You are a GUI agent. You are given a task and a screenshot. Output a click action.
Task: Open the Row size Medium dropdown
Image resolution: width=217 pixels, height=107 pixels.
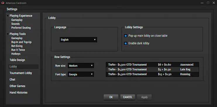(x=81, y=65)
